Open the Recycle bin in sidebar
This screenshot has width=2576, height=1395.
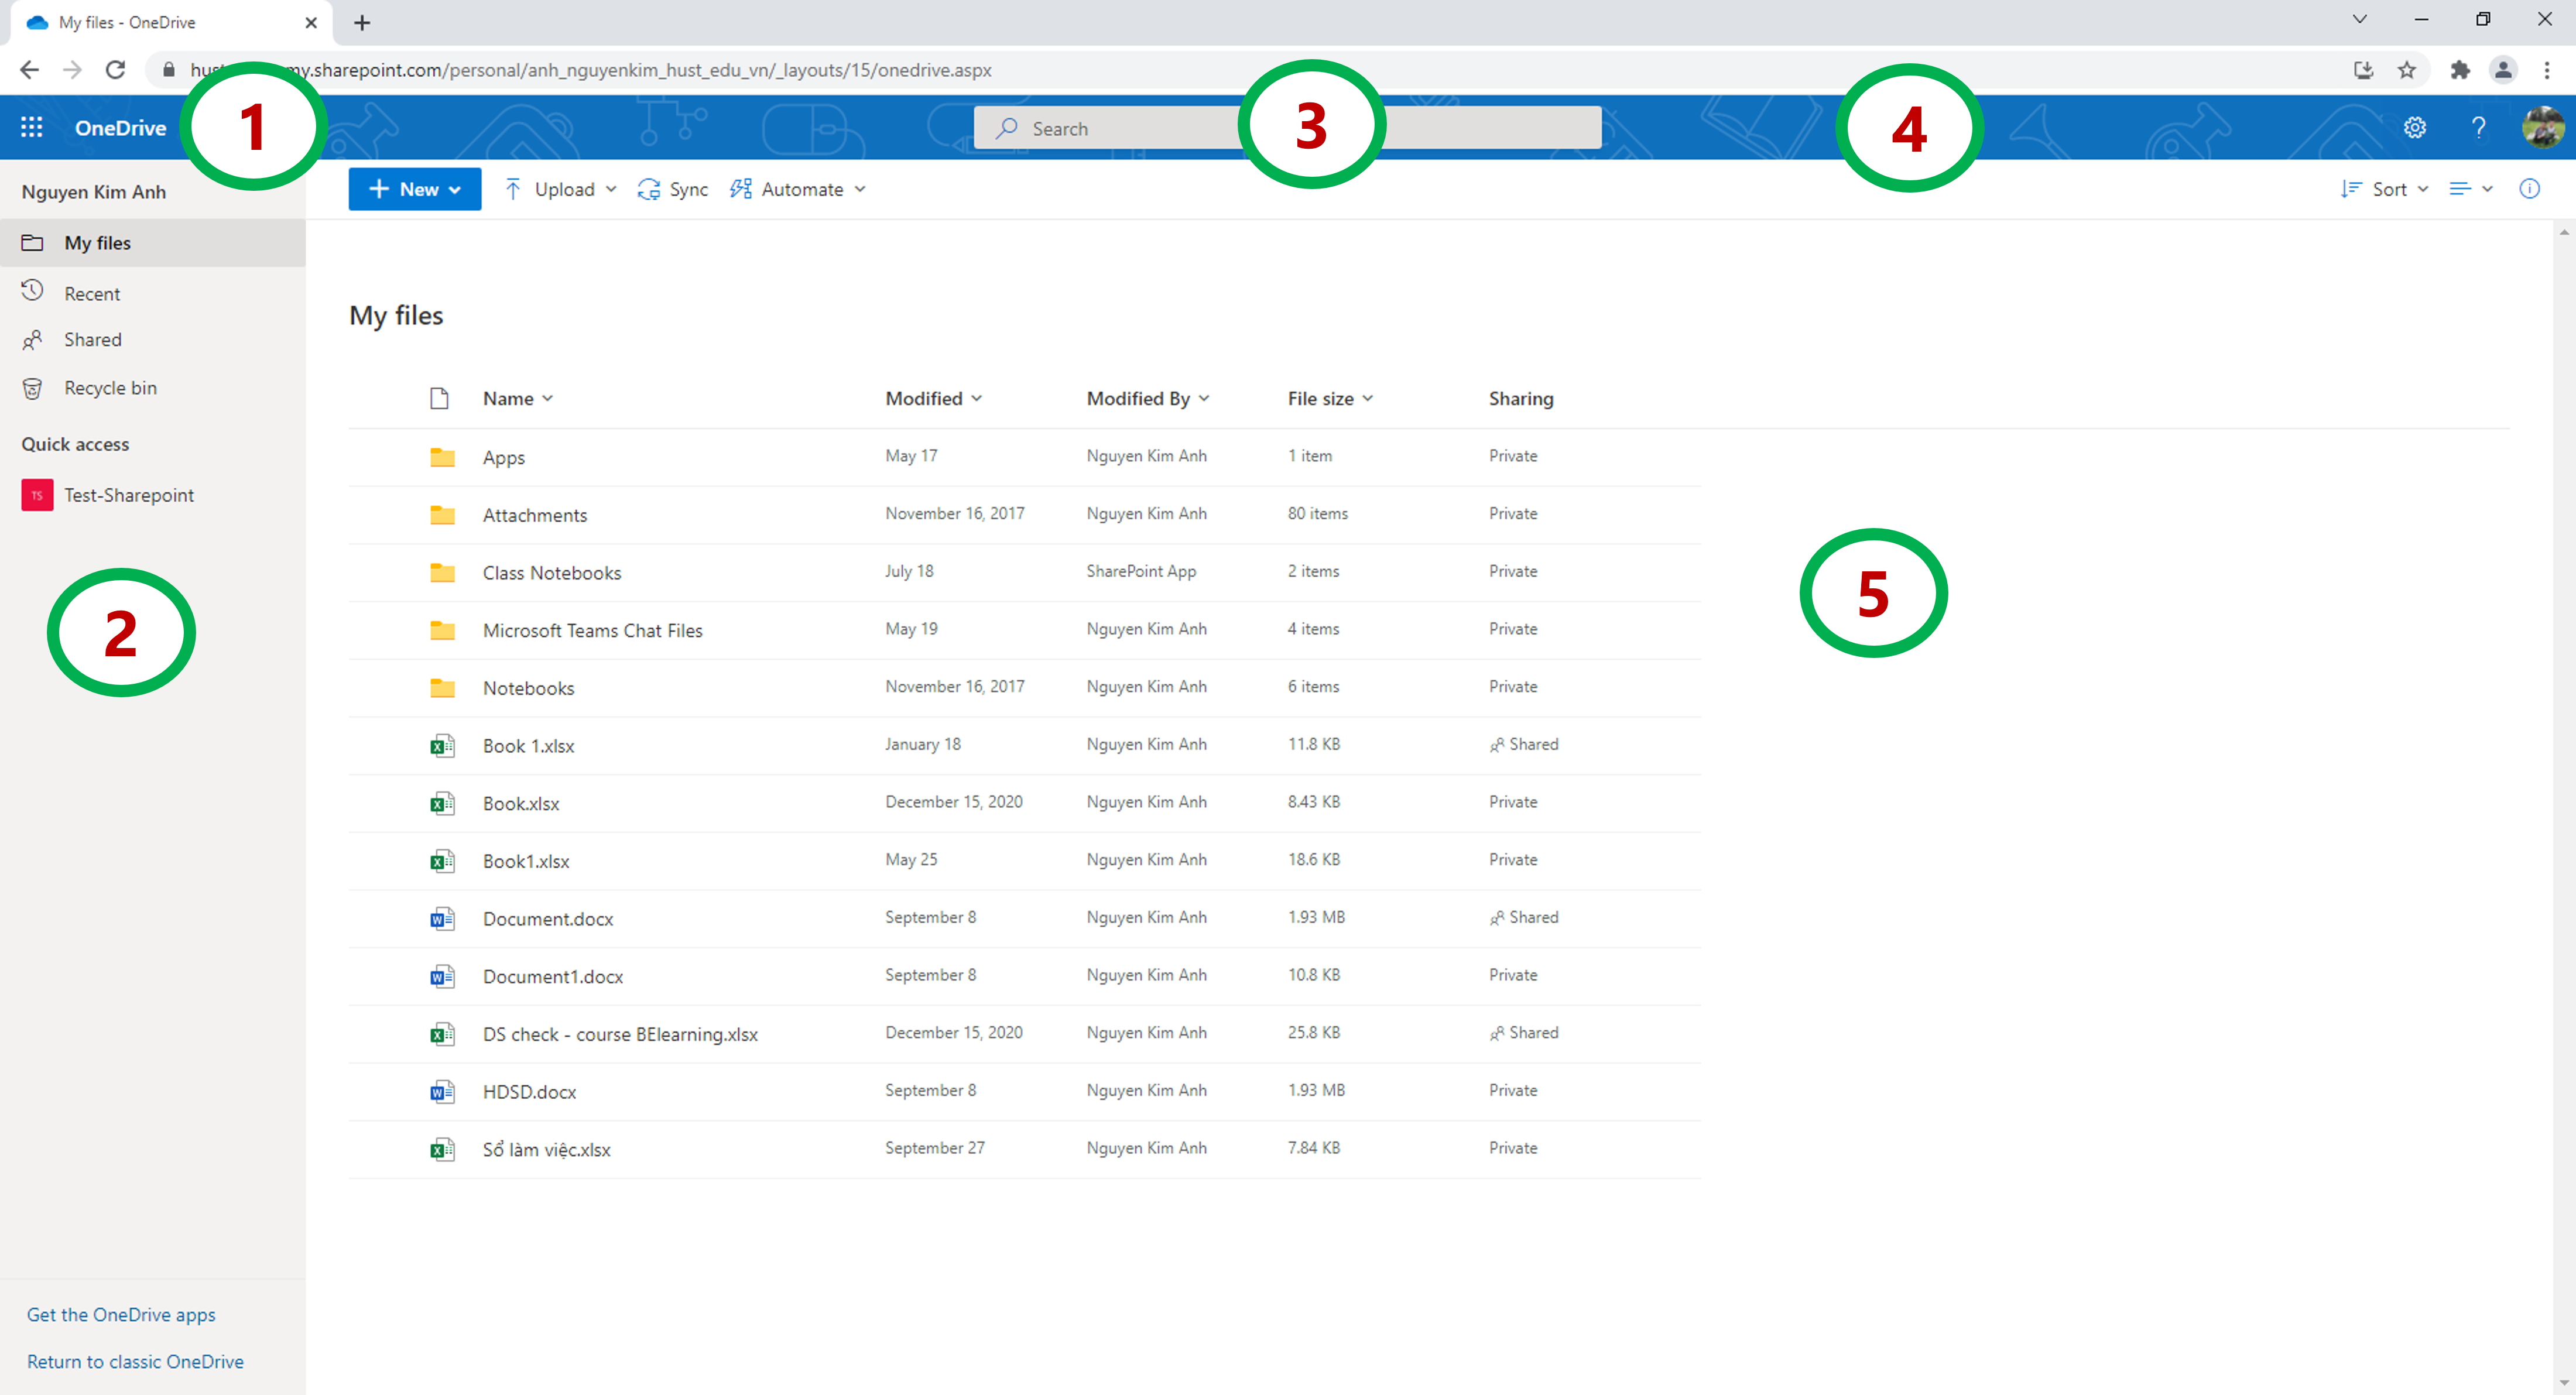coord(110,388)
